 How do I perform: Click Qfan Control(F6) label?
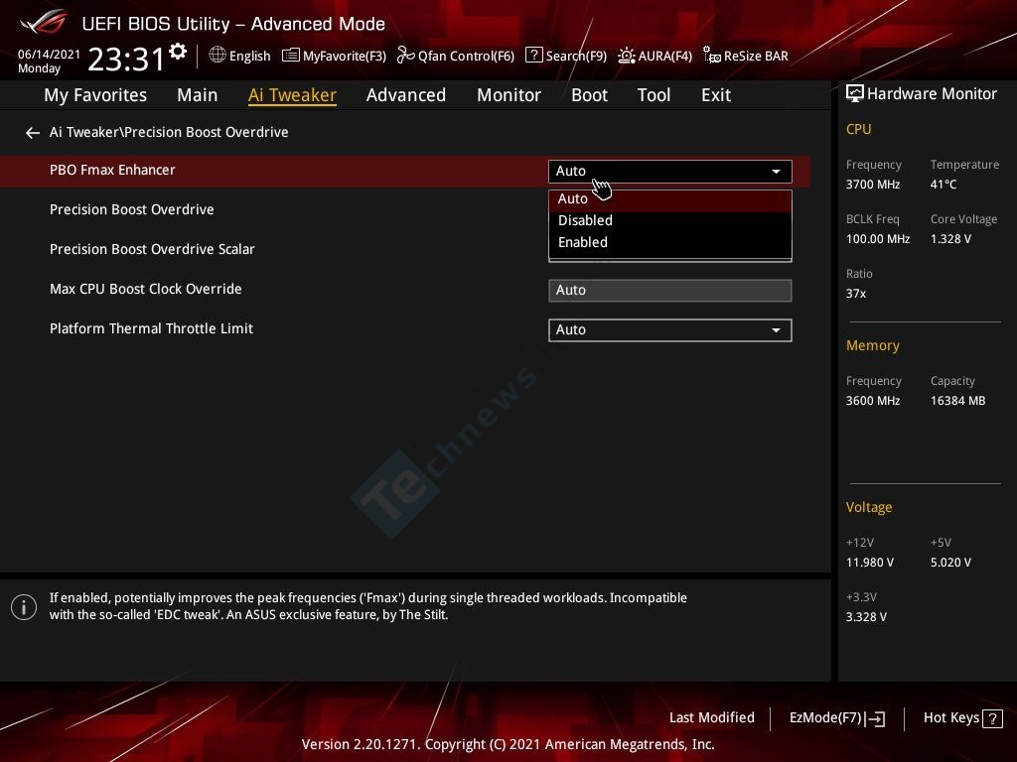click(466, 56)
